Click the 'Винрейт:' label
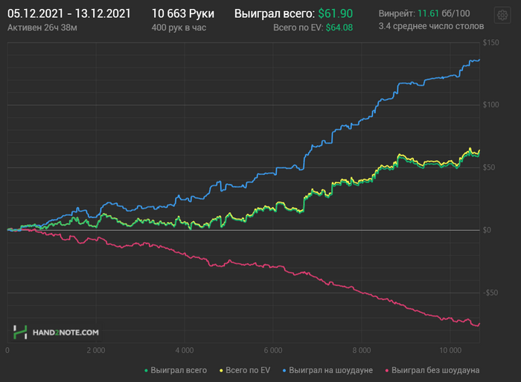521x382 pixels. [397, 13]
